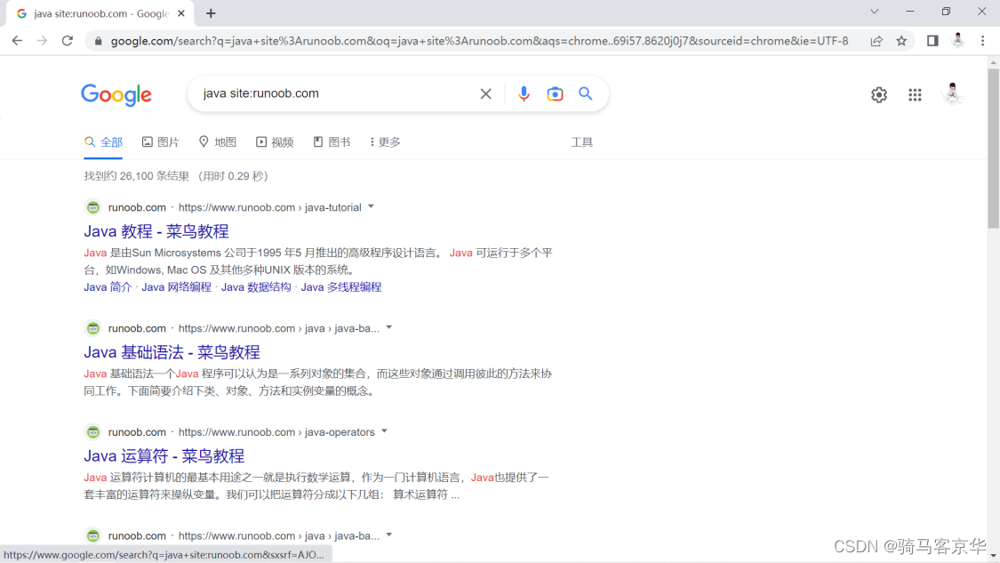Open the Java 运算符 - 菜鸟教程 result
1000x563 pixels.
click(164, 455)
